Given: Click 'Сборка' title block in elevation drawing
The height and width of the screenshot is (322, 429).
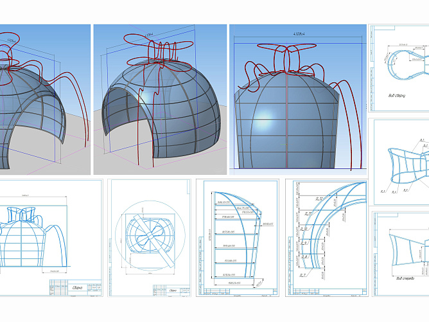Looking at the screenshot, I should [78, 289].
